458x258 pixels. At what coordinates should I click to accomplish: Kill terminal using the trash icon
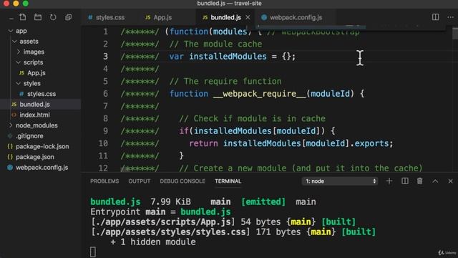click(x=420, y=181)
